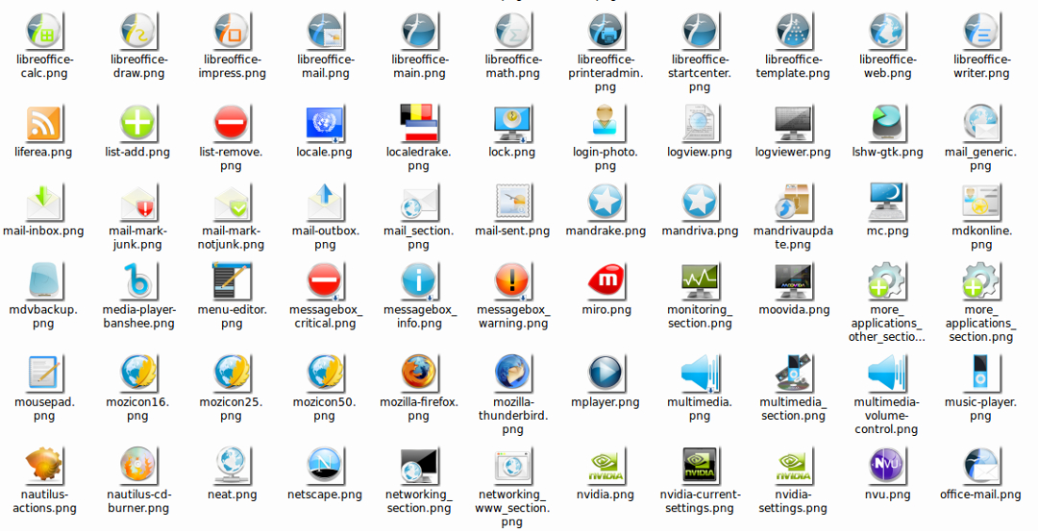Image resolution: width=1038 pixels, height=531 pixels.
Task: Select the messagebox_info.png icon
Action: point(418,281)
